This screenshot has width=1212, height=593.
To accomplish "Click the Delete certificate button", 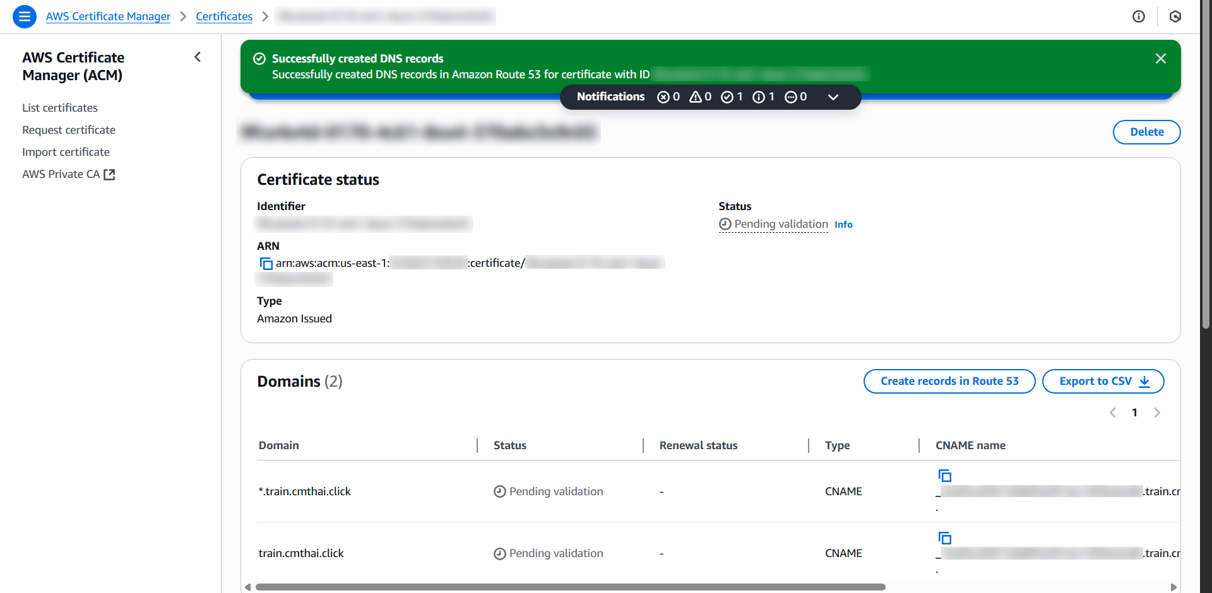I will click(1146, 132).
